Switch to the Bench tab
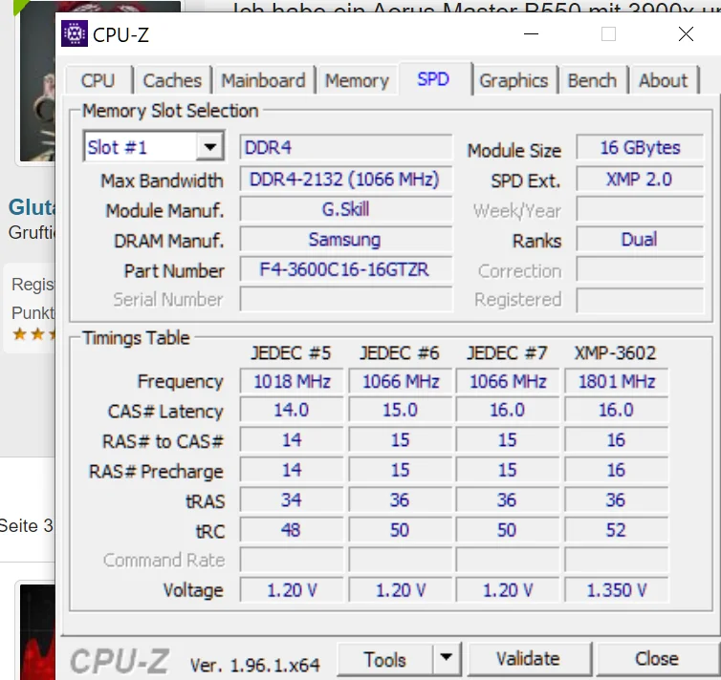Screen dimensions: 721x680 592,81
